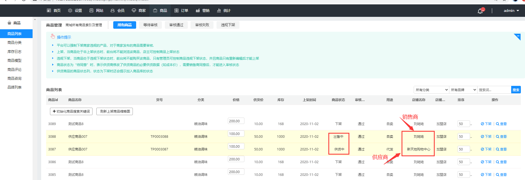Viewport: 525px width, 180px height.
Task: Open the 订单 orders section
Action: pos(181,10)
